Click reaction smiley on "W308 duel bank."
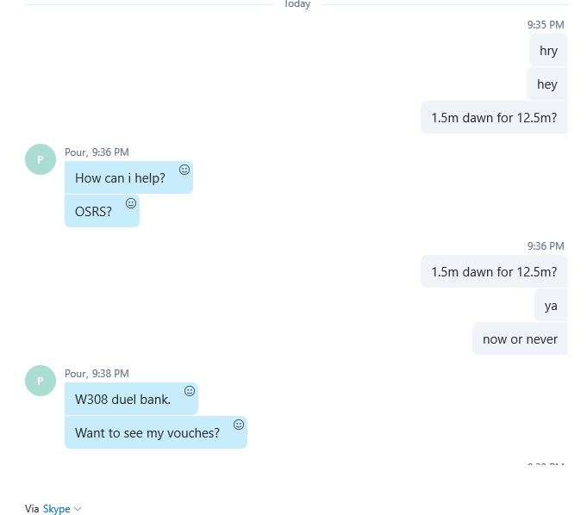Viewport: 587px width, 515px height. 190,391
